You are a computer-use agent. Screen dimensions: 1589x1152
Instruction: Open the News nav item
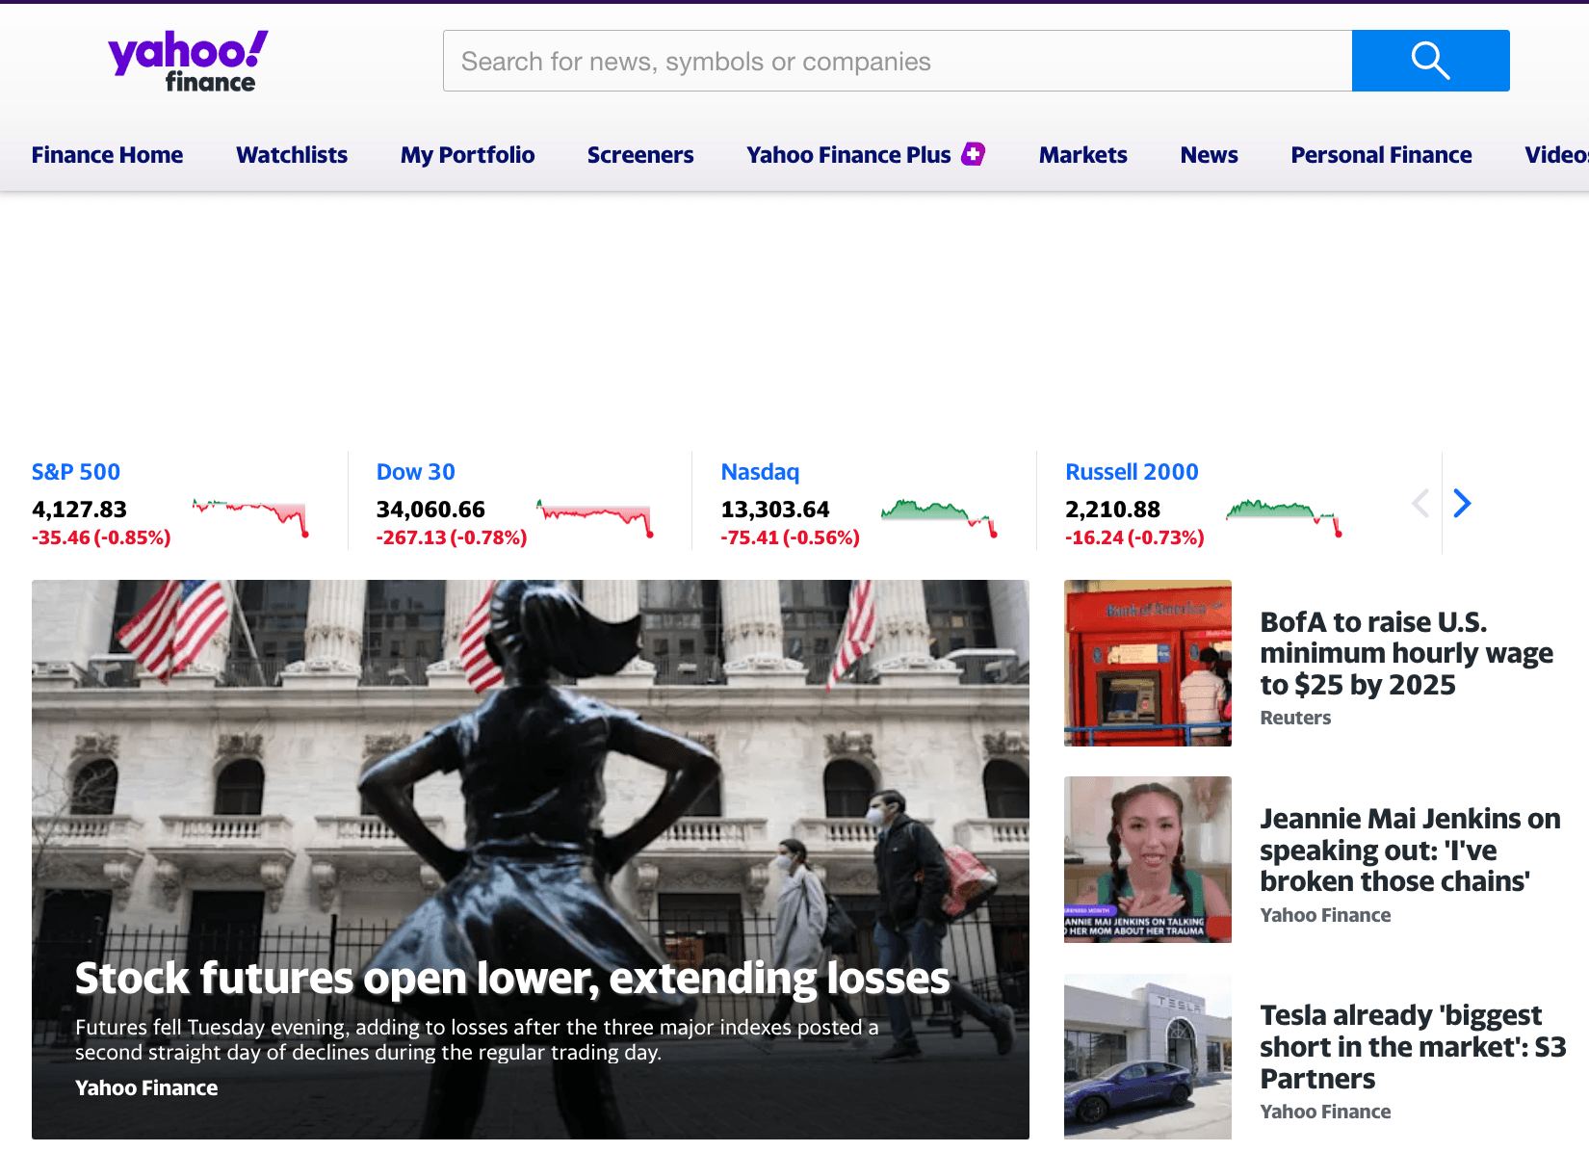click(x=1209, y=155)
